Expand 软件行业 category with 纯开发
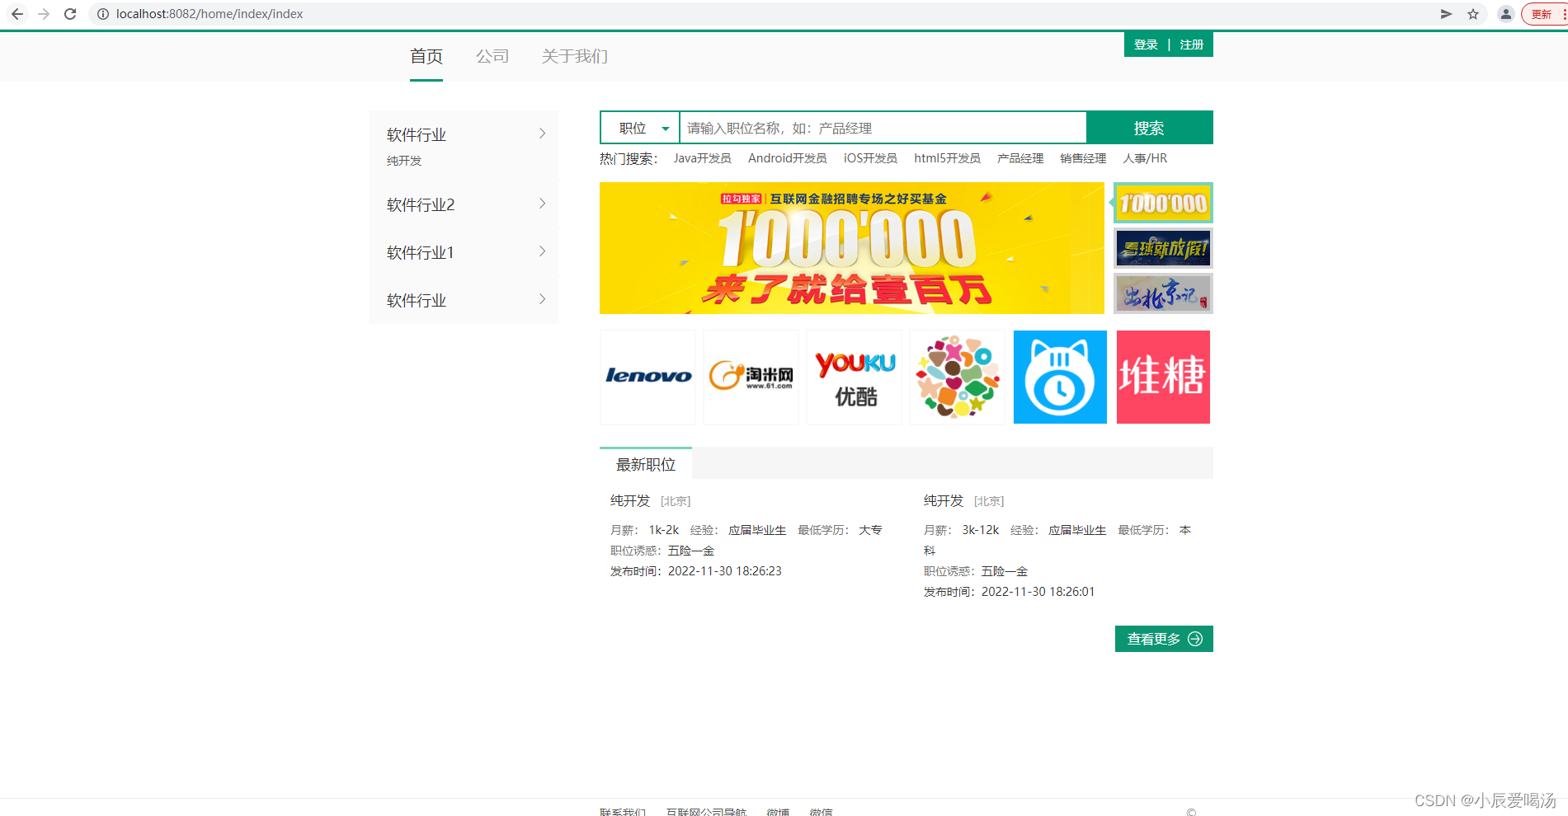 pos(464,134)
